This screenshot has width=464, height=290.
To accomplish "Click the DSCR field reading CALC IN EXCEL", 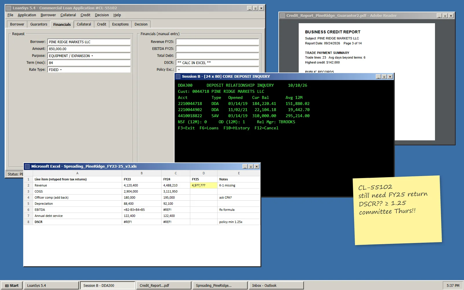I will pyautogui.click(x=217, y=63).
